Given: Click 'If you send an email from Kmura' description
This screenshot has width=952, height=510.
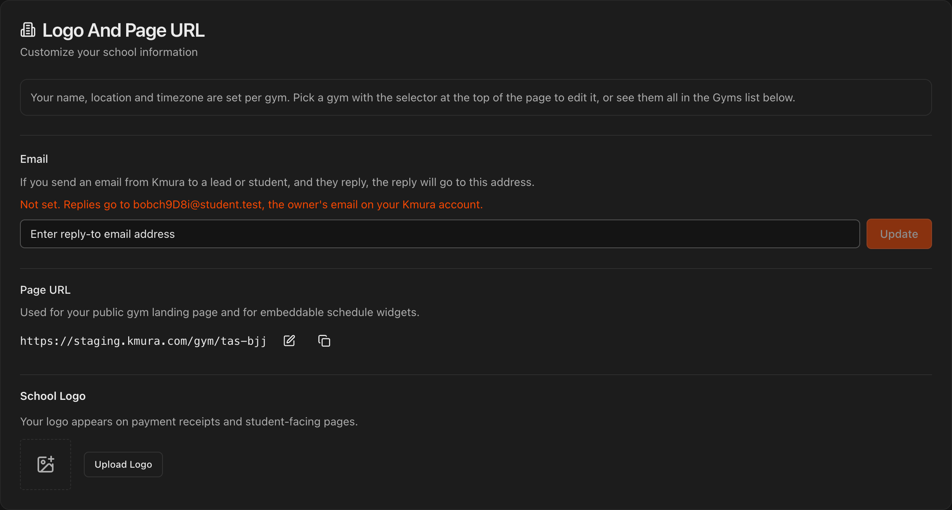Looking at the screenshot, I should (277, 182).
